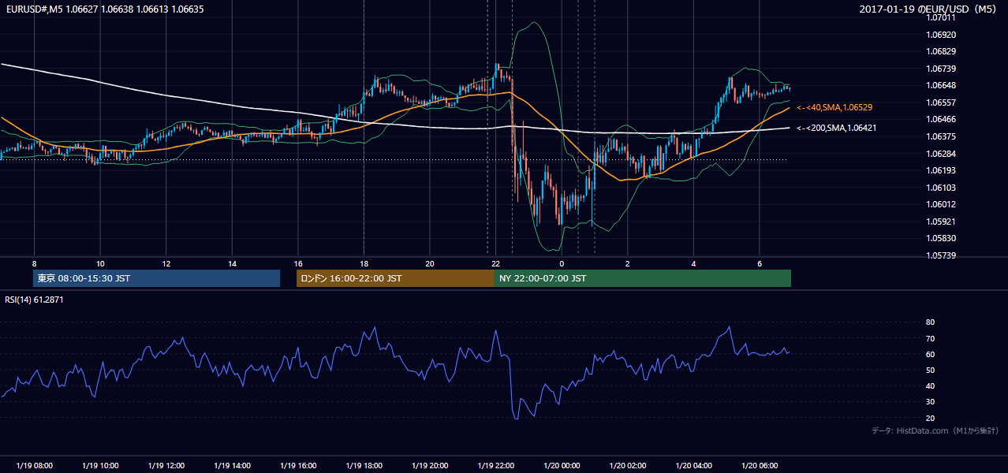Click the bottom date label 1/19 10:00
This screenshot has width=1008, height=473.
pos(100,465)
